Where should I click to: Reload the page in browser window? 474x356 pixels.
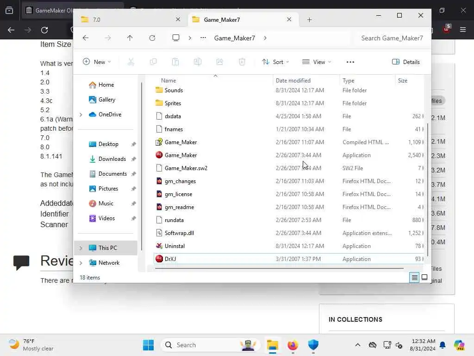pyautogui.click(x=44, y=30)
